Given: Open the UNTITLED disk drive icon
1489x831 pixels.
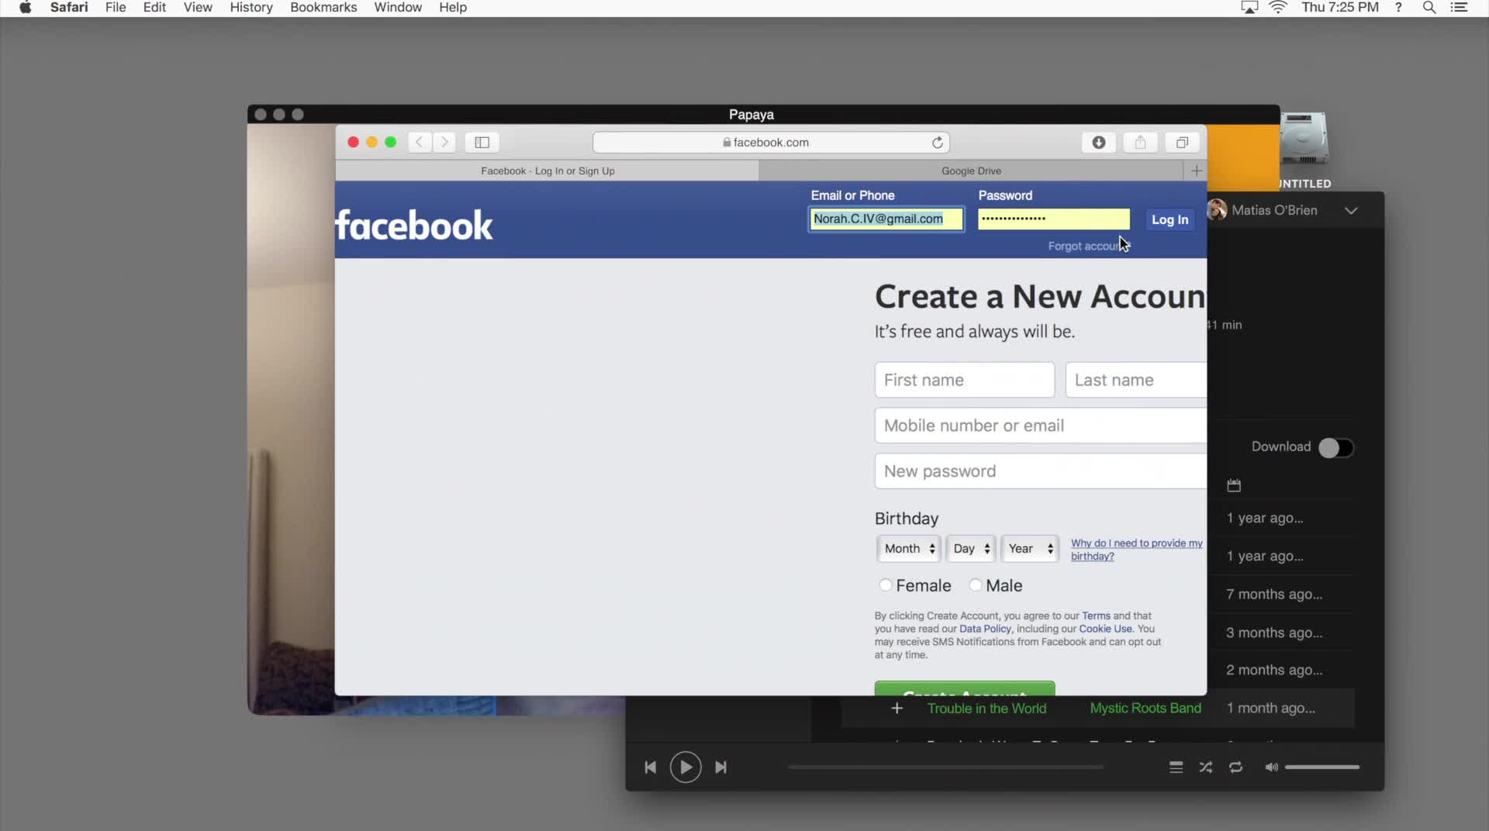Looking at the screenshot, I should [x=1304, y=140].
